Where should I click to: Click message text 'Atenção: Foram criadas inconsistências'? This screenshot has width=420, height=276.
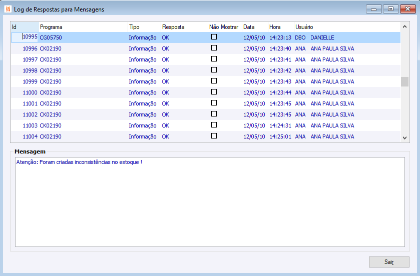(x=64, y=162)
